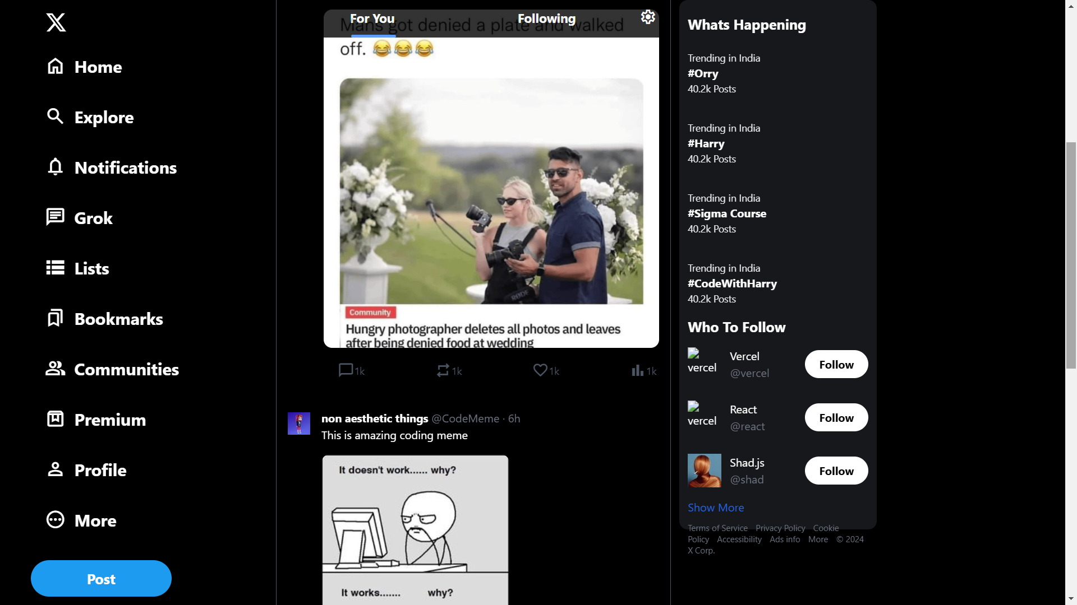Click the blue Post button
Viewport: 1077px width, 605px height.
101,579
